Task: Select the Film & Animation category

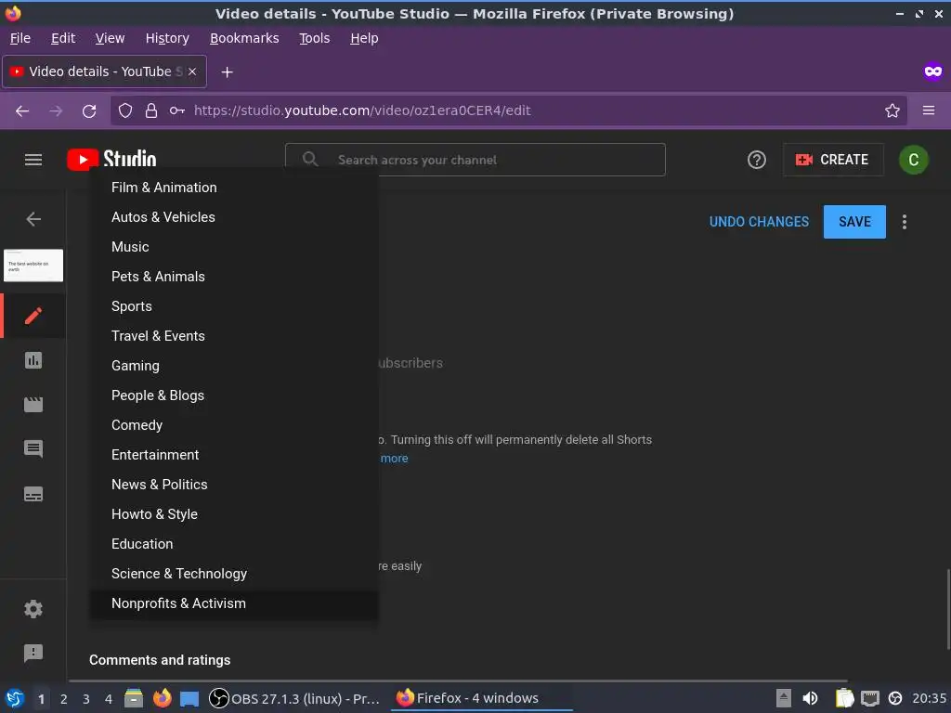Action: pos(234,188)
